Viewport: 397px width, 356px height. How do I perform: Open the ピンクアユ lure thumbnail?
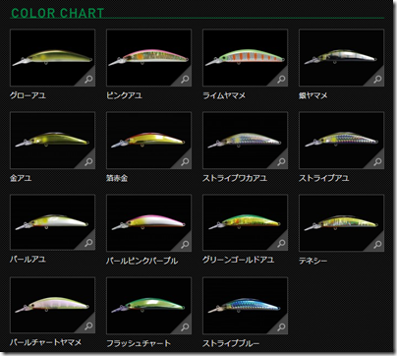tap(149, 58)
